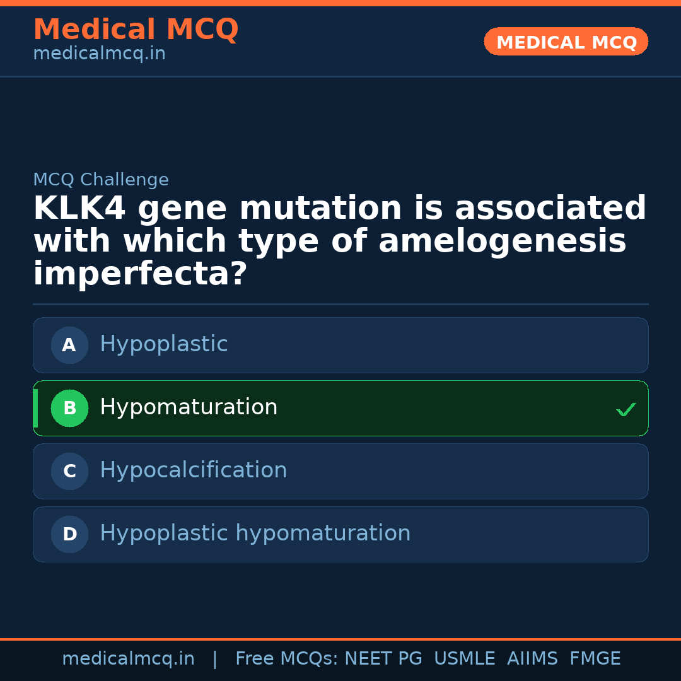Click the Medical MCQ header title
681x681 pixels.
click(x=136, y=30)
